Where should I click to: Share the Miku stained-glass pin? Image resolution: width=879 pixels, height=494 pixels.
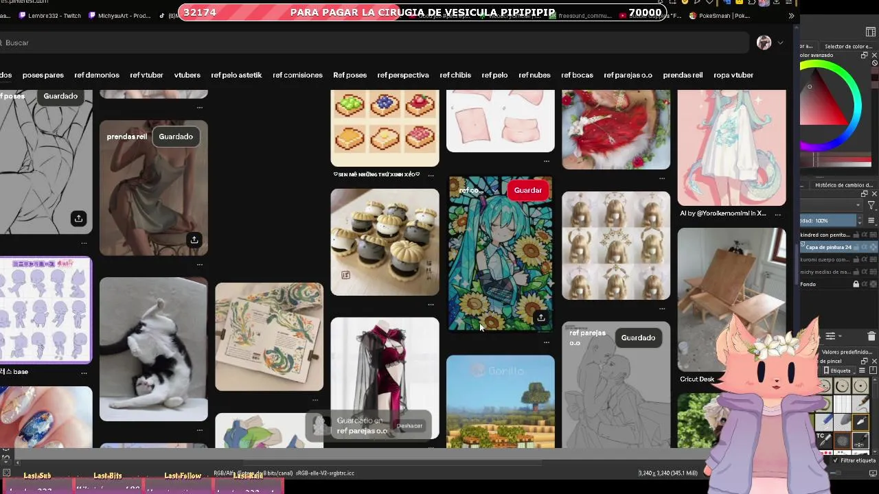pyautogui.click(x=541, y=318)
